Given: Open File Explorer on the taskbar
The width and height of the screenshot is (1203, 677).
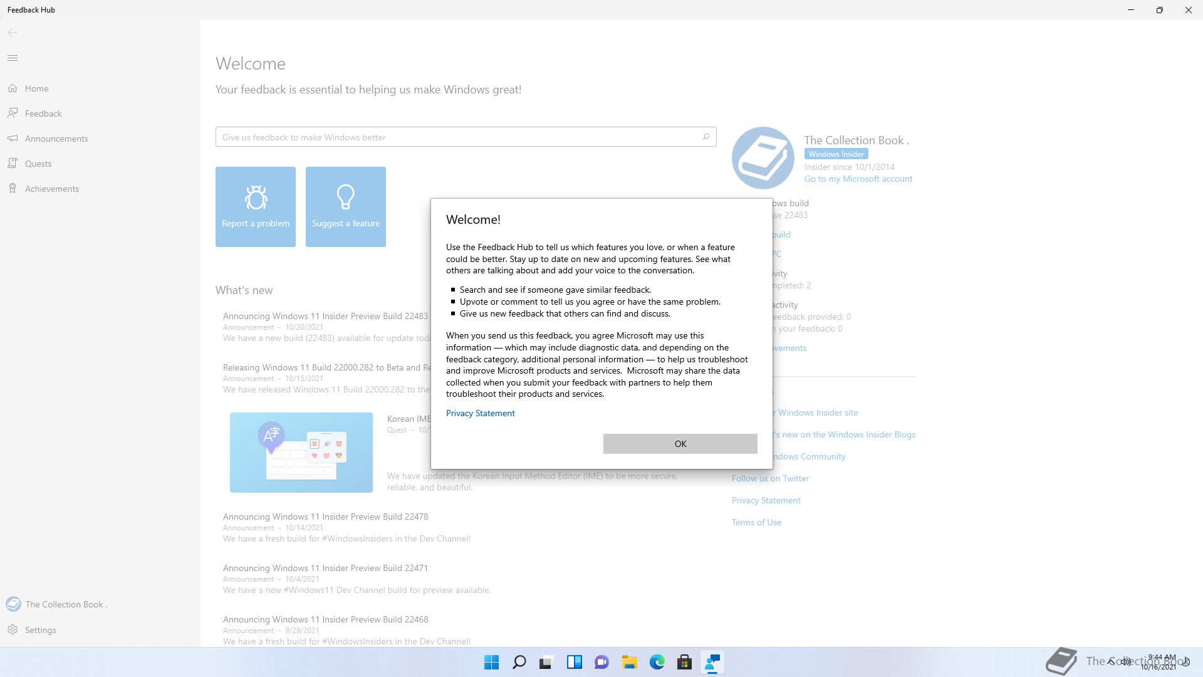Looking at the screenshot, I should [630, 662].
